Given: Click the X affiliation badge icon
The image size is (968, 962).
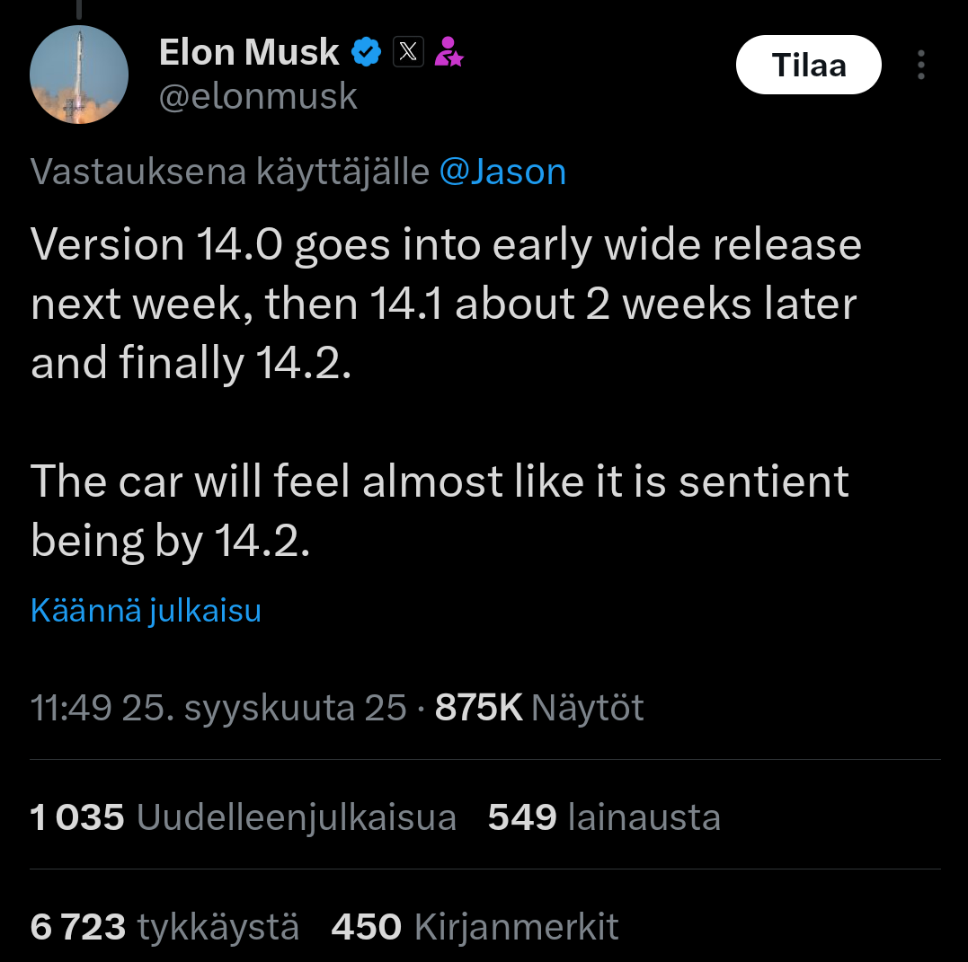Looking at the screenshot, I should (x=407, y=53).
